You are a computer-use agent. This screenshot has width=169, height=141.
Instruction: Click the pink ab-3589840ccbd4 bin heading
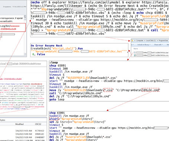[x=11, y=79]
